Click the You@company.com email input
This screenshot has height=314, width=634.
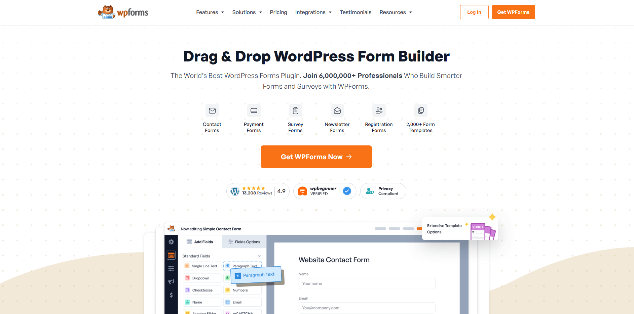[x=367, y=308]
